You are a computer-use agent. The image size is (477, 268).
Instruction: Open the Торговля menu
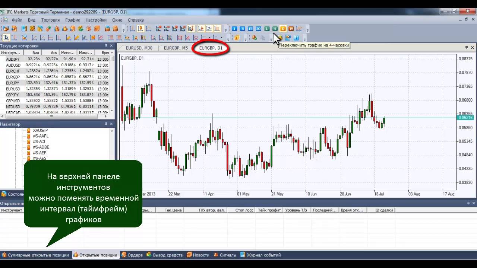(50, 20)
